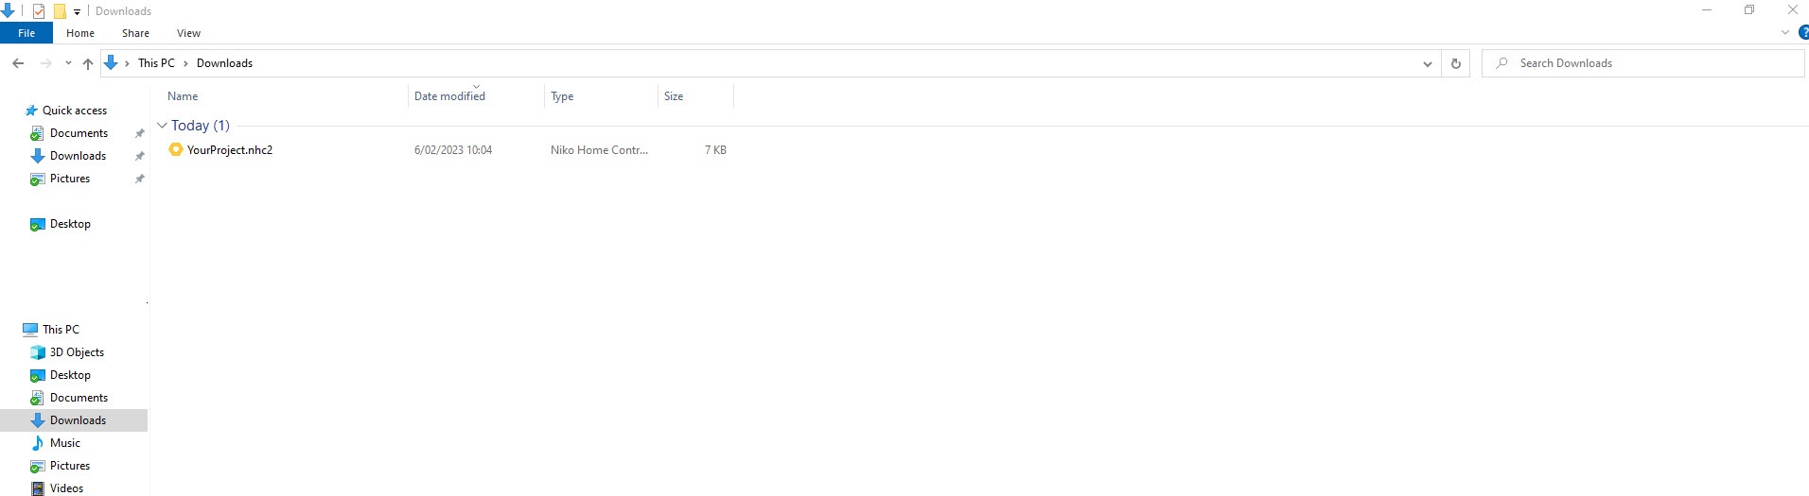
Task: Refresh the Downloads folder view
Action: tap(1455, 63)
